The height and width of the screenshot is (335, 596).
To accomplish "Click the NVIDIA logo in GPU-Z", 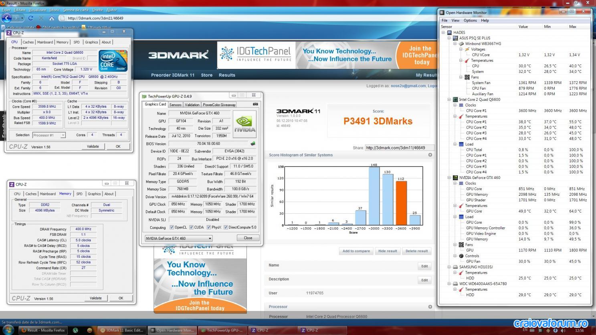I will pyautogui.click(x=244, y=124).
